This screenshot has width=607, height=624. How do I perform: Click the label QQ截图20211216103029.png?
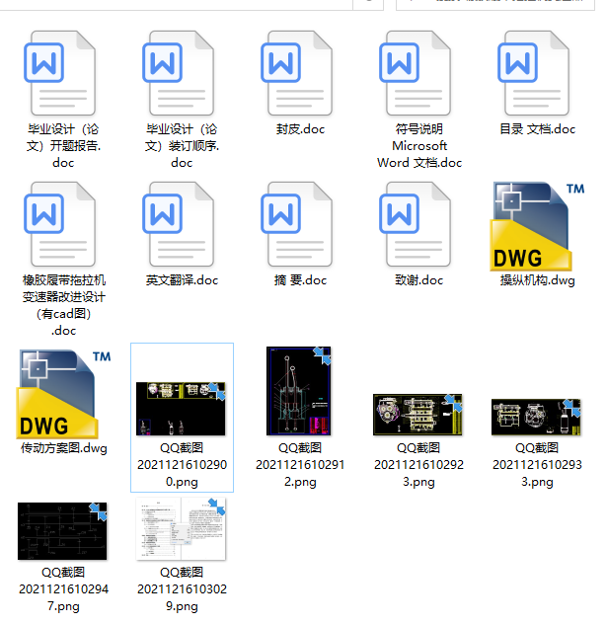183,589
